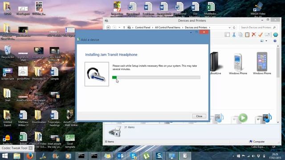
Task: Open the Change view dropdown arrow
Action: click(x=266, y=41)
